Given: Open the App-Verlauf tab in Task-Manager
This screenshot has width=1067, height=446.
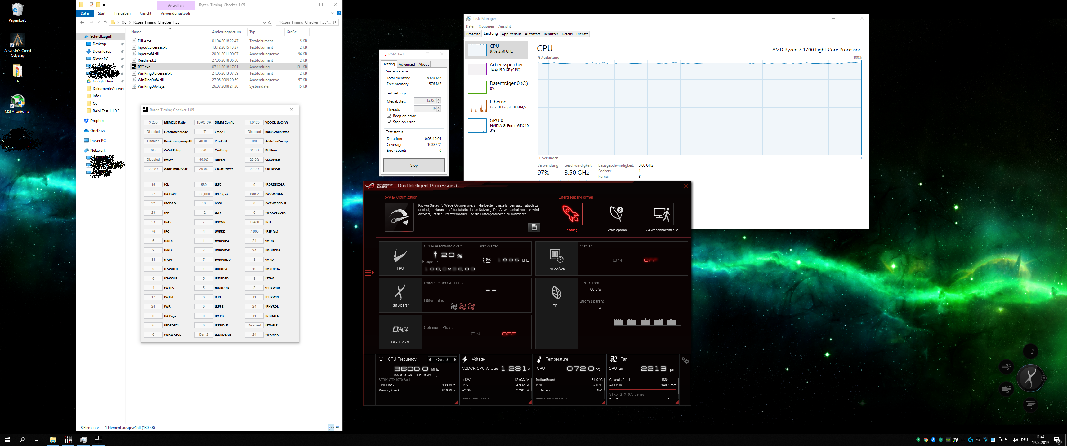Looking at the screenshot, I should coord(511,34).
